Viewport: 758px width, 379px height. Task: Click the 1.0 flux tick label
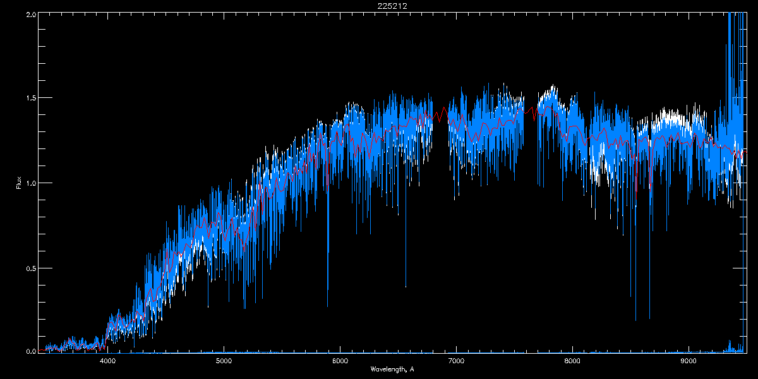(x=29, y=183)
